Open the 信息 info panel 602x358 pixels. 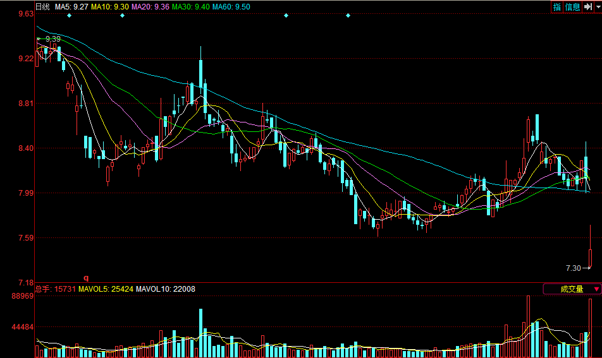[x=572, y=7]
